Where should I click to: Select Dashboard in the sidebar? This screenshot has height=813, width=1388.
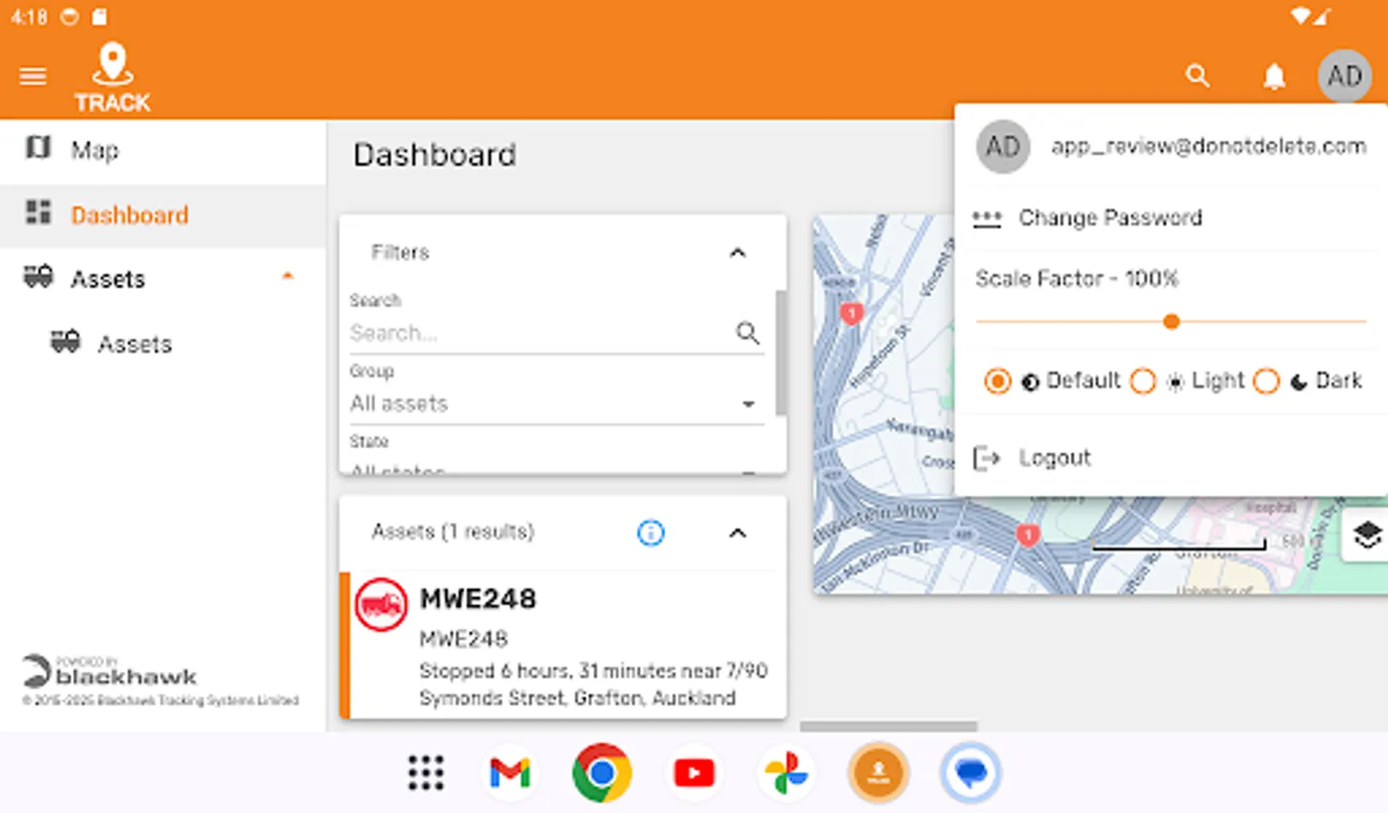point(129,215)
